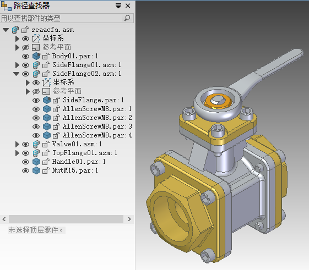Click the lock icon beside SideFlange02.asm:1

pyautogui.click(x=46, y=74)
